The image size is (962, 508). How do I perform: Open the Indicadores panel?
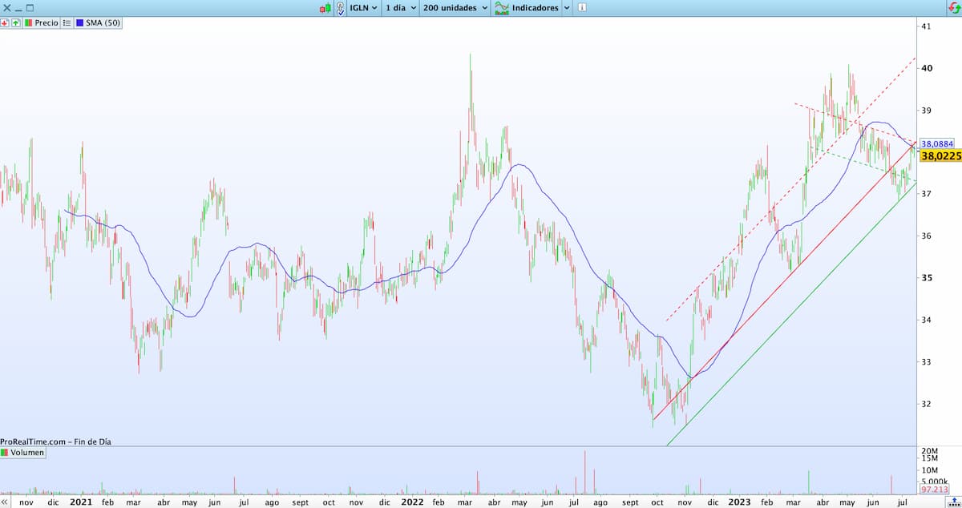pos(535,8)
